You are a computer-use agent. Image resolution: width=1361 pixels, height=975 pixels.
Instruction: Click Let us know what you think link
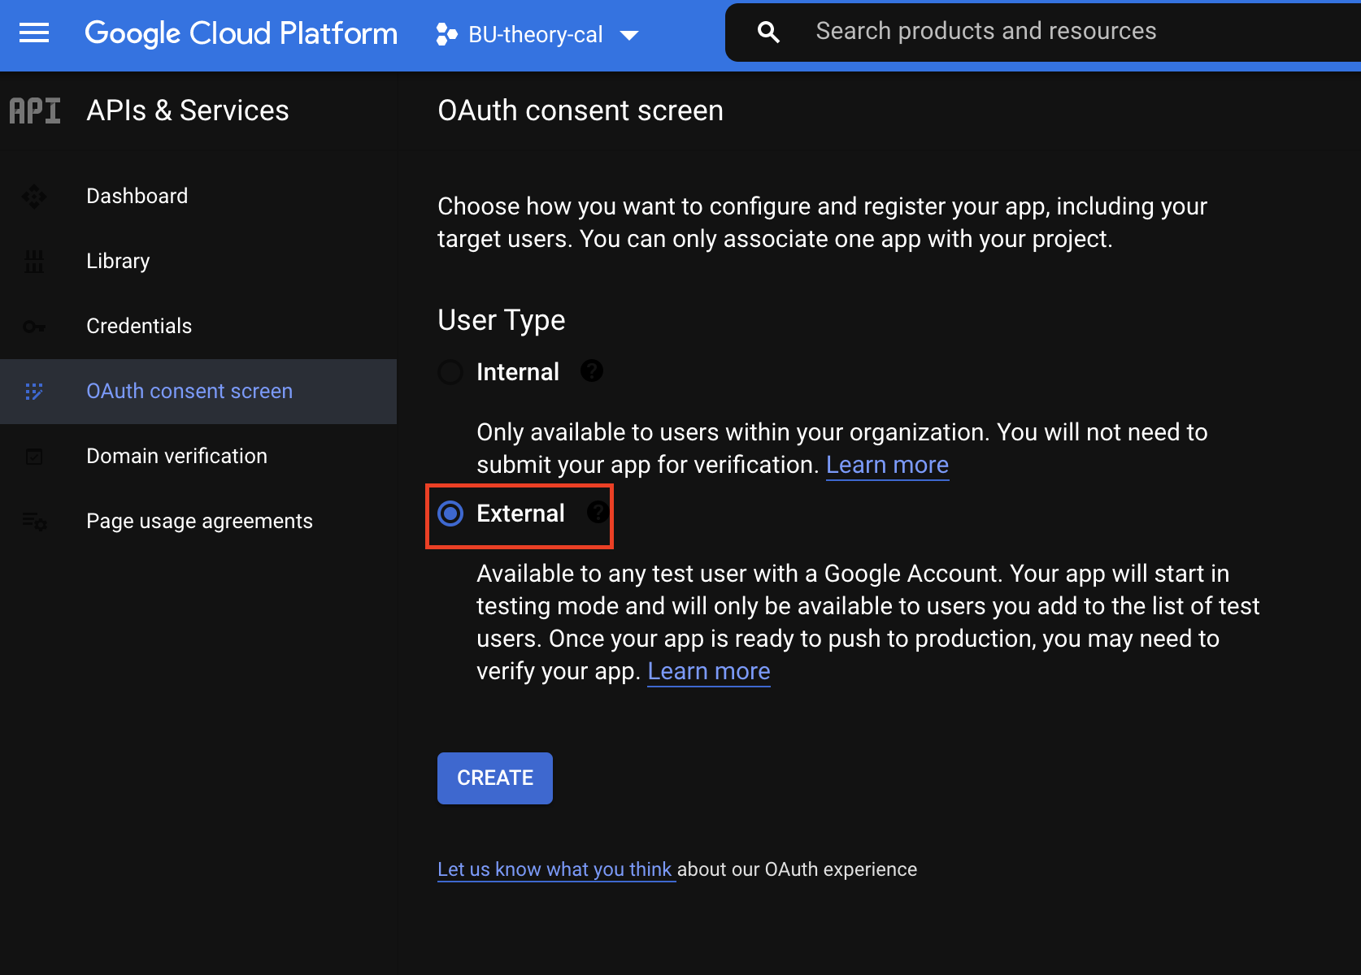(554, 869)
